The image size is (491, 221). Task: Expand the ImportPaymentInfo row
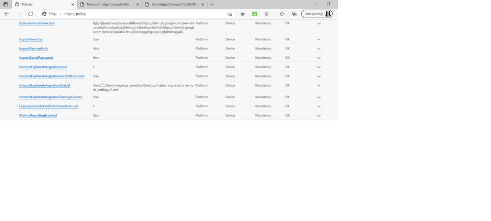click(x=319, y=49)
